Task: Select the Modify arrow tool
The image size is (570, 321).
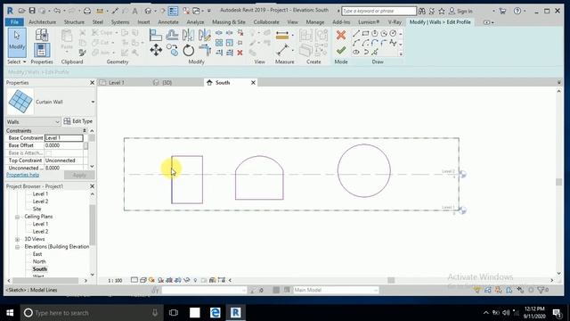Action: (x=17, y=42)
